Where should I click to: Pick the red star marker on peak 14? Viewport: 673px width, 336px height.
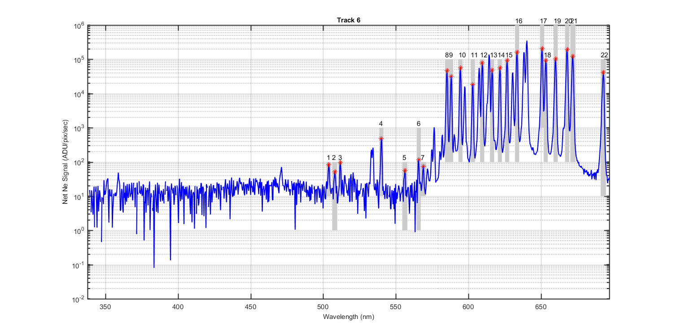(500, 68)
